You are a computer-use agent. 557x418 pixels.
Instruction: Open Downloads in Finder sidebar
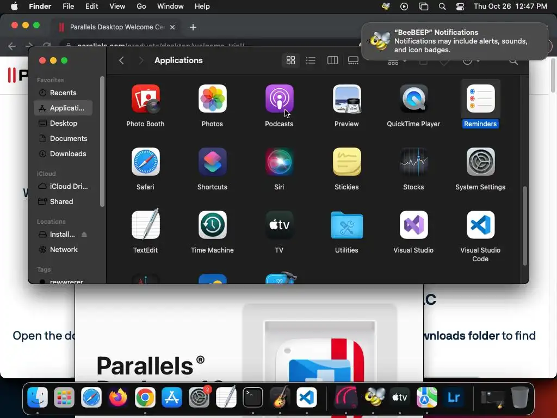click(63, 154)
